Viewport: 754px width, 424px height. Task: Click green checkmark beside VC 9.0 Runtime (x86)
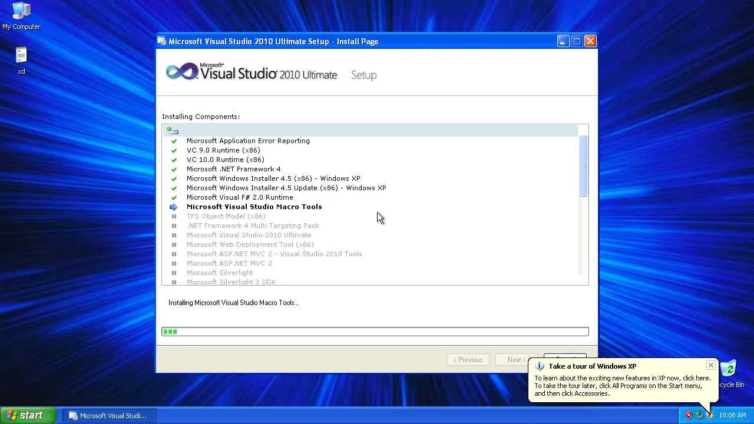pyautogui.click(x=174, y=150)
